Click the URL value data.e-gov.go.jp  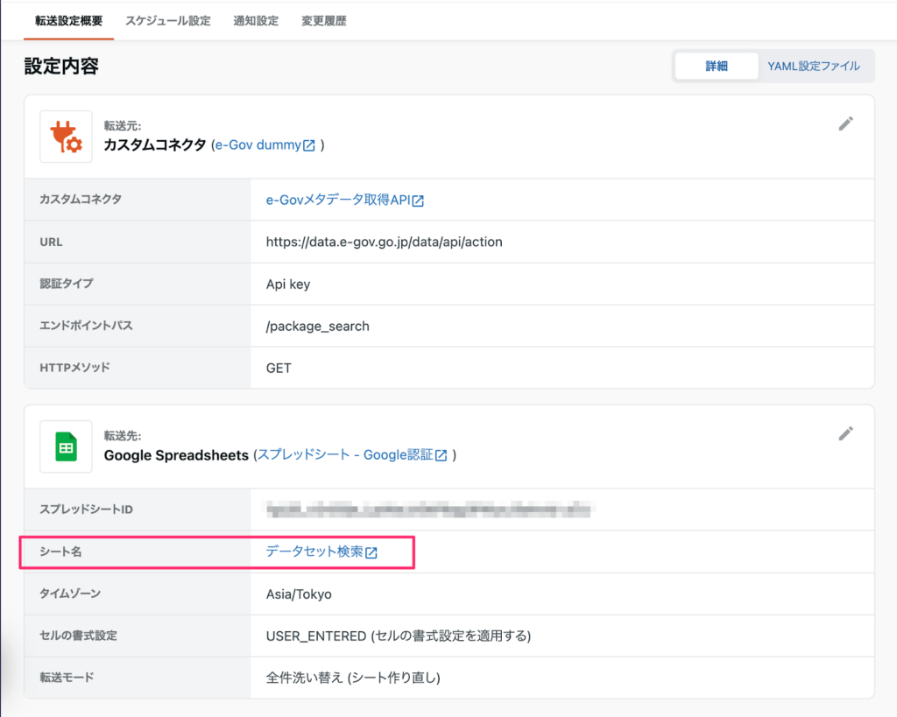[x=384, y=242]
